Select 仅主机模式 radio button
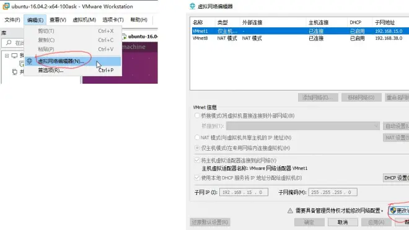This screenshot has width=409, height=230. [197, 148]
